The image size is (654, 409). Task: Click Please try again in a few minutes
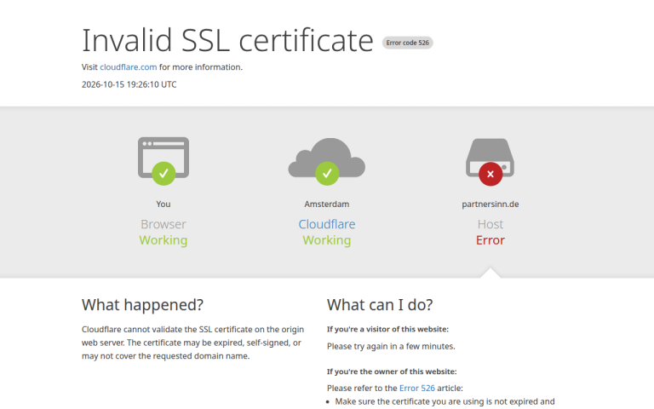[391, 347]
